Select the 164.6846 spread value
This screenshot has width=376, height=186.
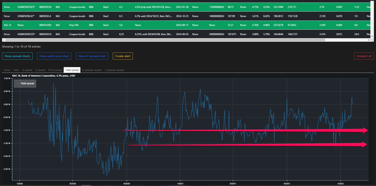coord(278,34)
